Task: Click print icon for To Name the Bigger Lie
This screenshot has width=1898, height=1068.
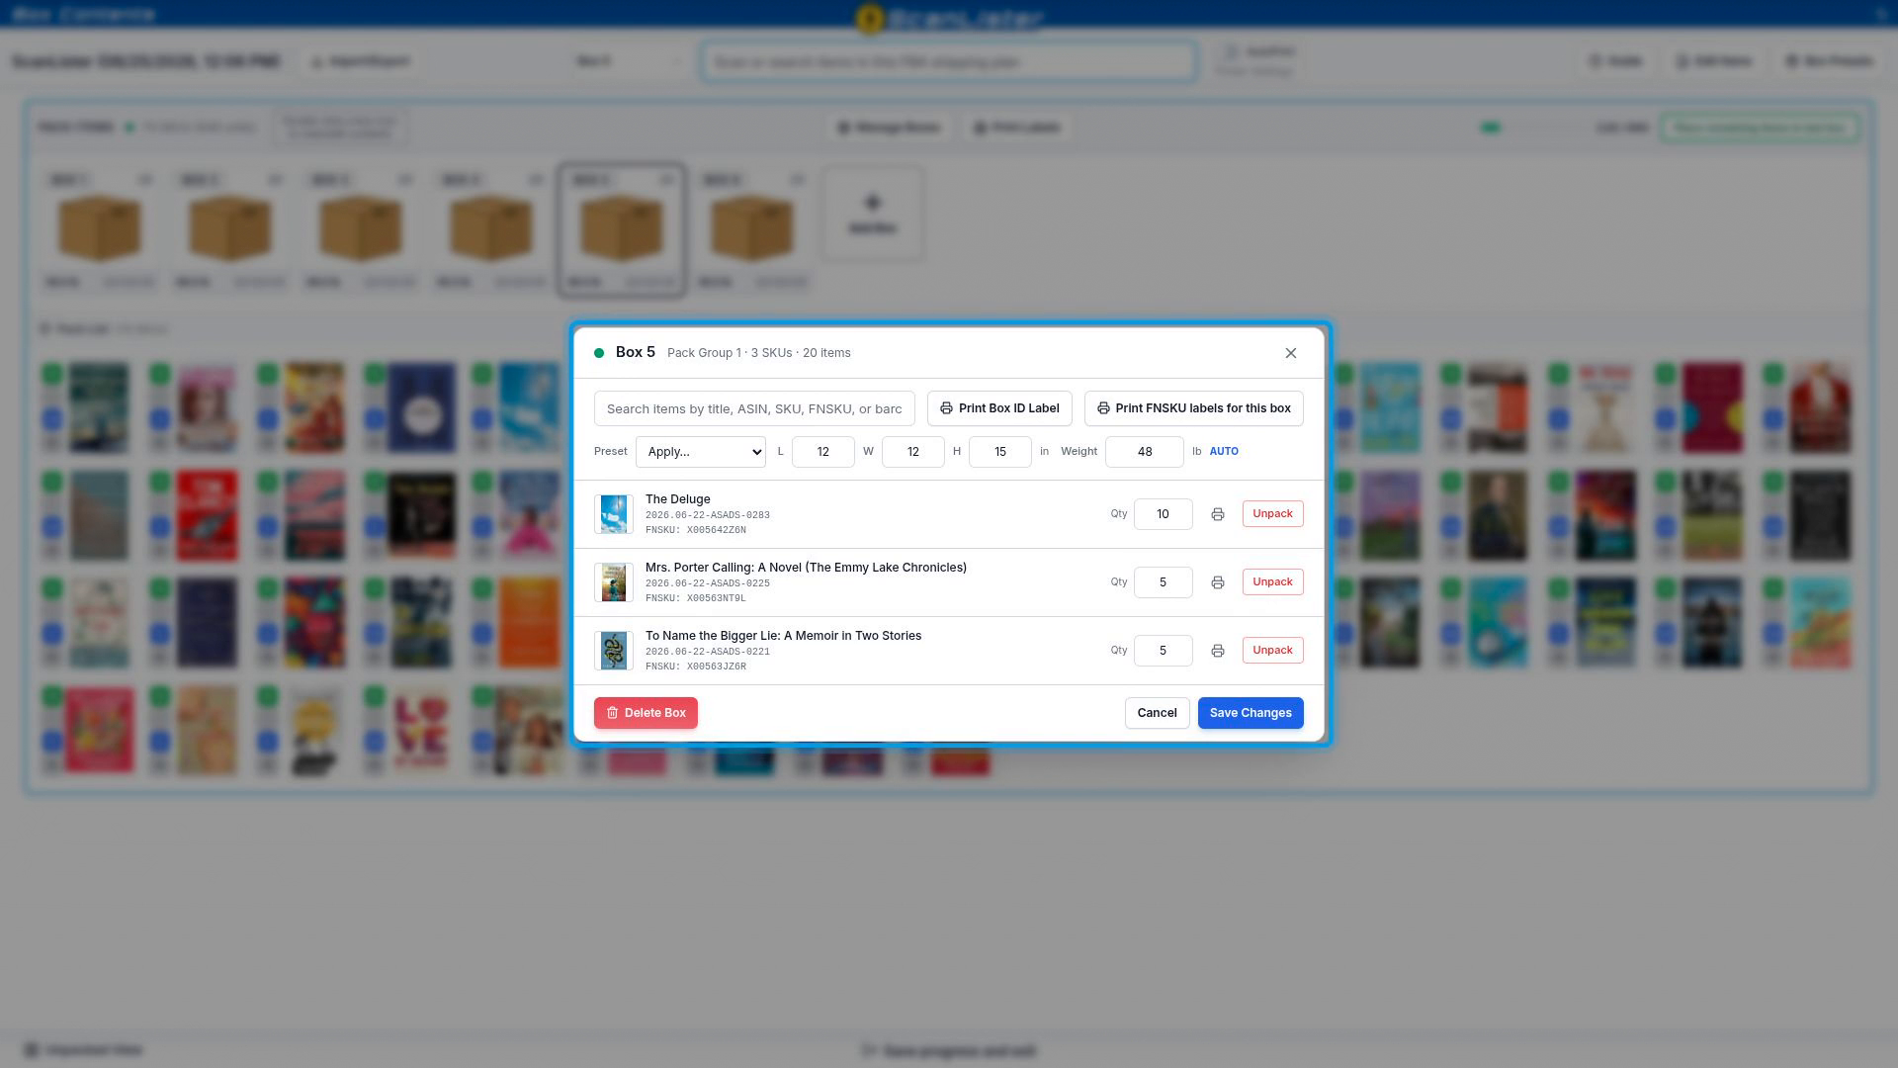Action: point(1218,651)
